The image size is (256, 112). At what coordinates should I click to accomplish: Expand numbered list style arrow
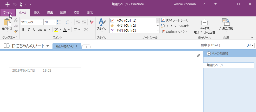tap(71, 22)
